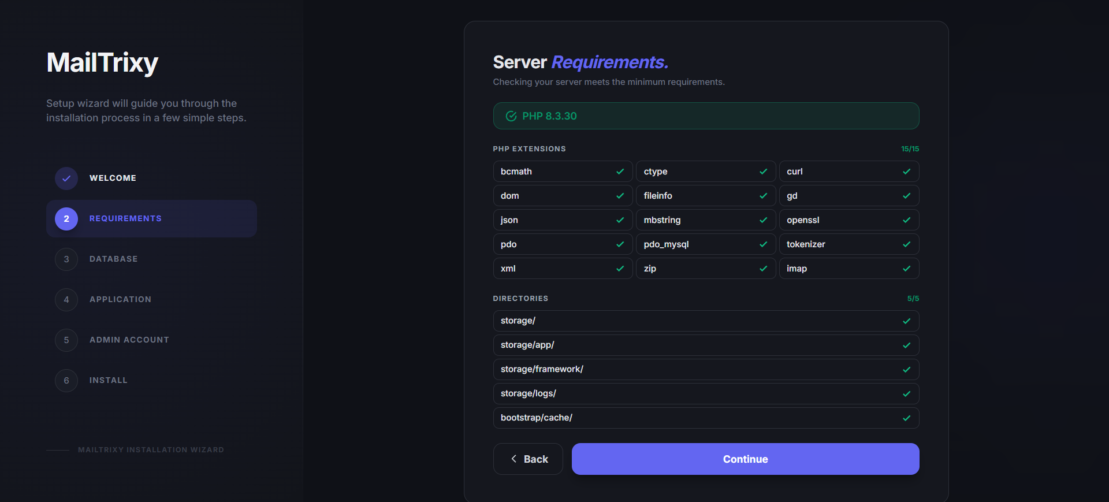Click the Continue button
This screenshot has height=502, width=1109.
coord(745,459)
